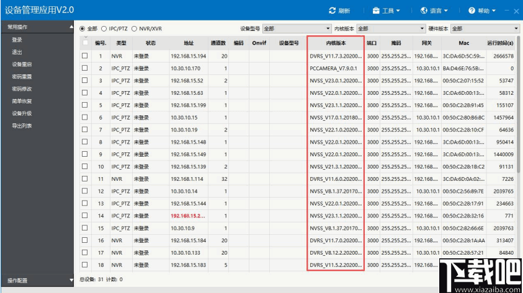Click the 设备型号 column header
523x293 pixels.
pyautogui.click(x=289, y=43)
